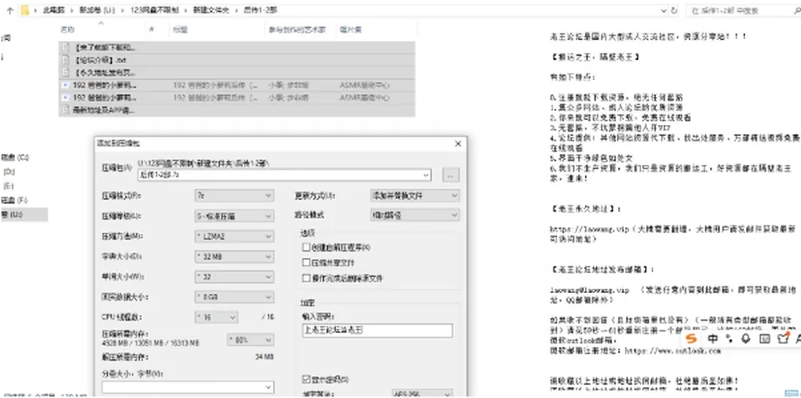The width and height of the screenshot is (801, 398).
Task: Close the add-to-archive dialog
Action: point(458,144)
